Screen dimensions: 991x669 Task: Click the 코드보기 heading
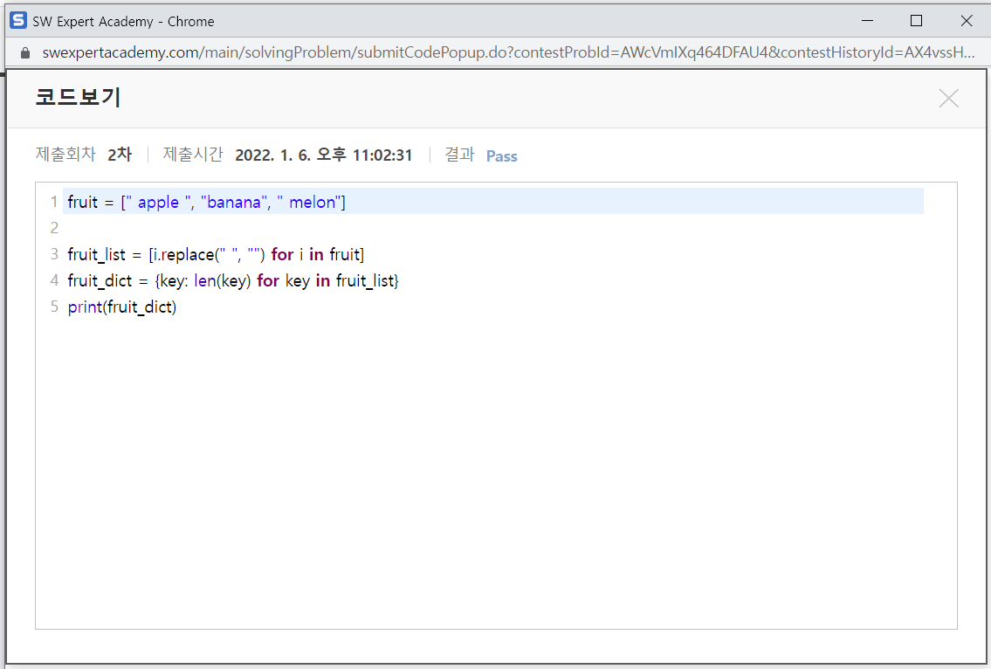[78, 97]
